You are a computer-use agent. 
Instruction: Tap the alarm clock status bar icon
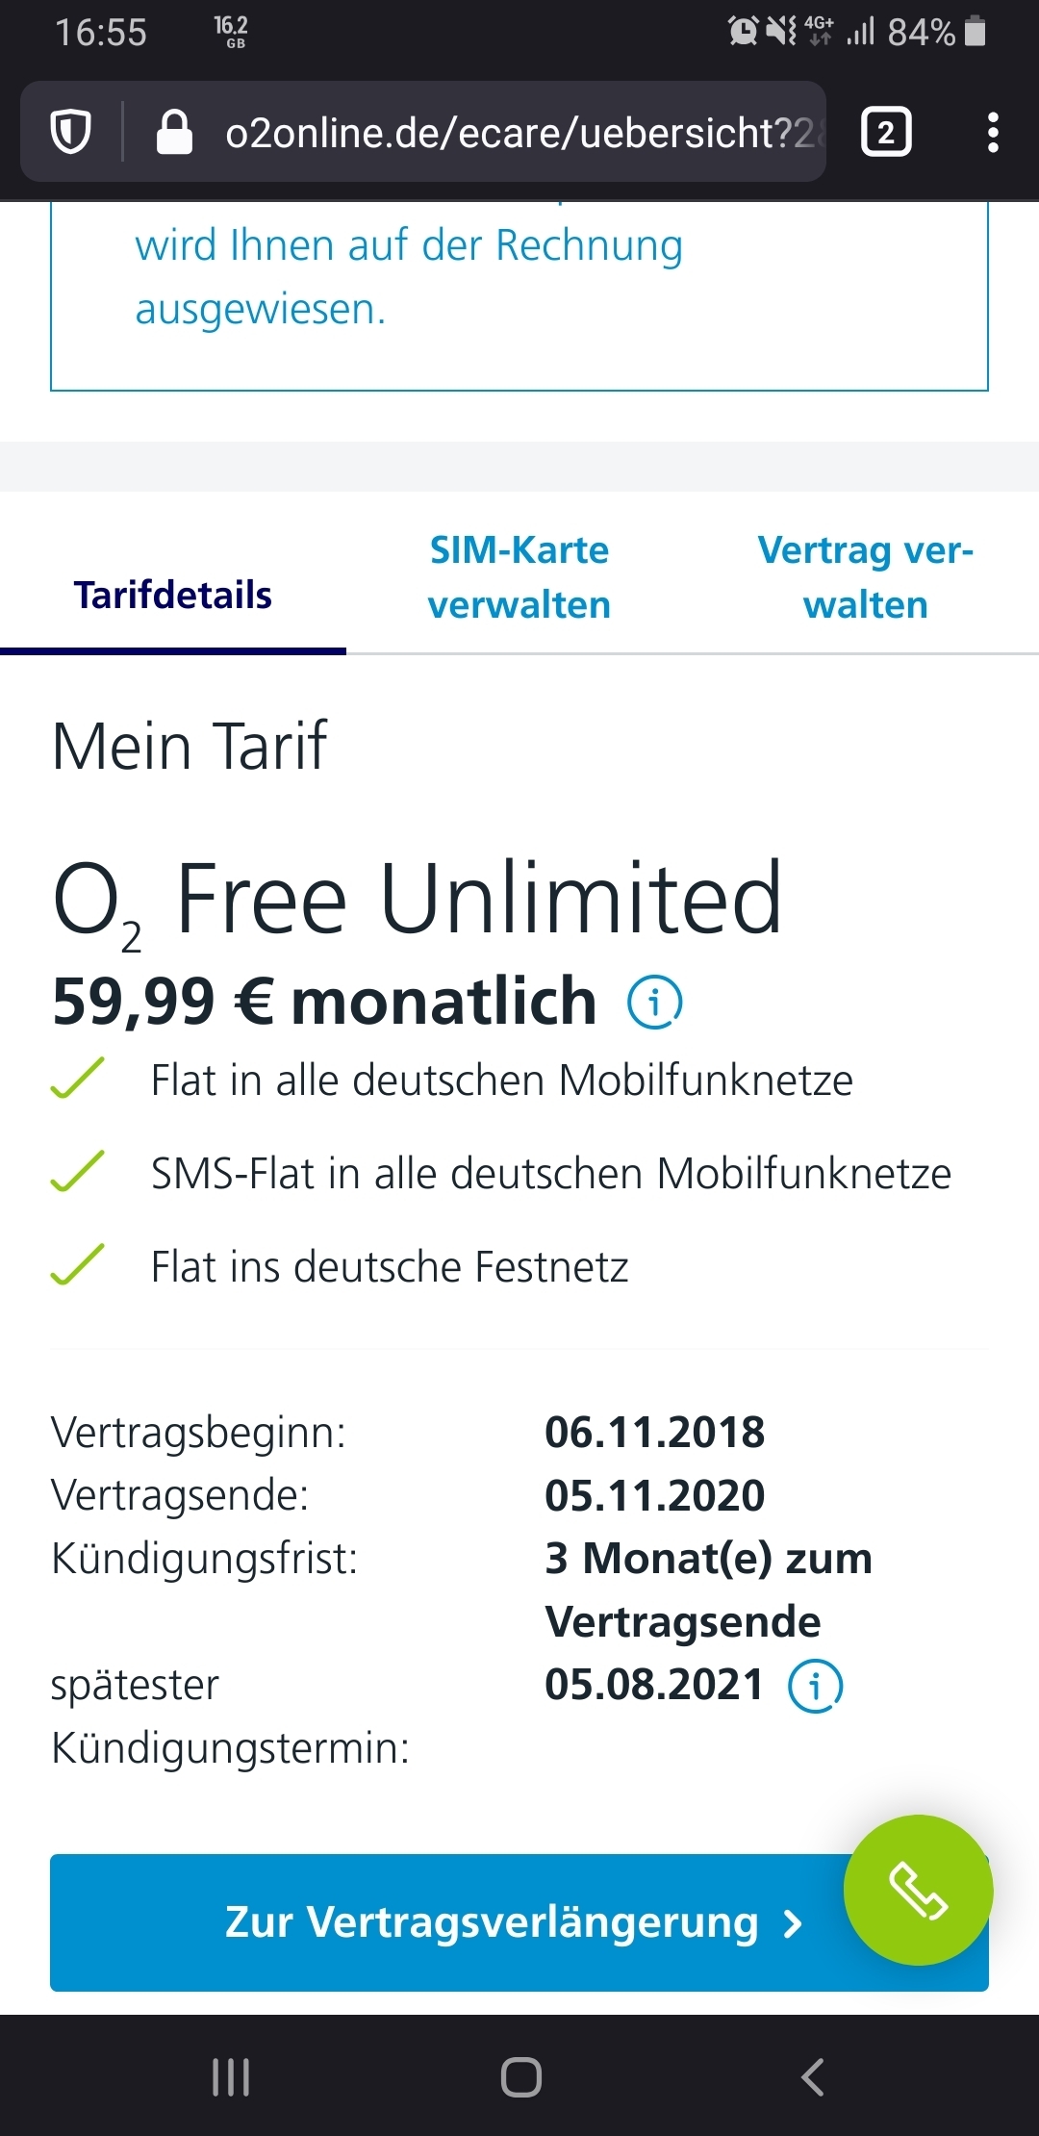point(743,32)
